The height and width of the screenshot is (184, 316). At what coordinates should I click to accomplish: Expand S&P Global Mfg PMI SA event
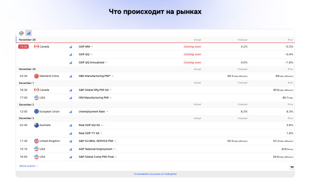(x=111, y=90)
